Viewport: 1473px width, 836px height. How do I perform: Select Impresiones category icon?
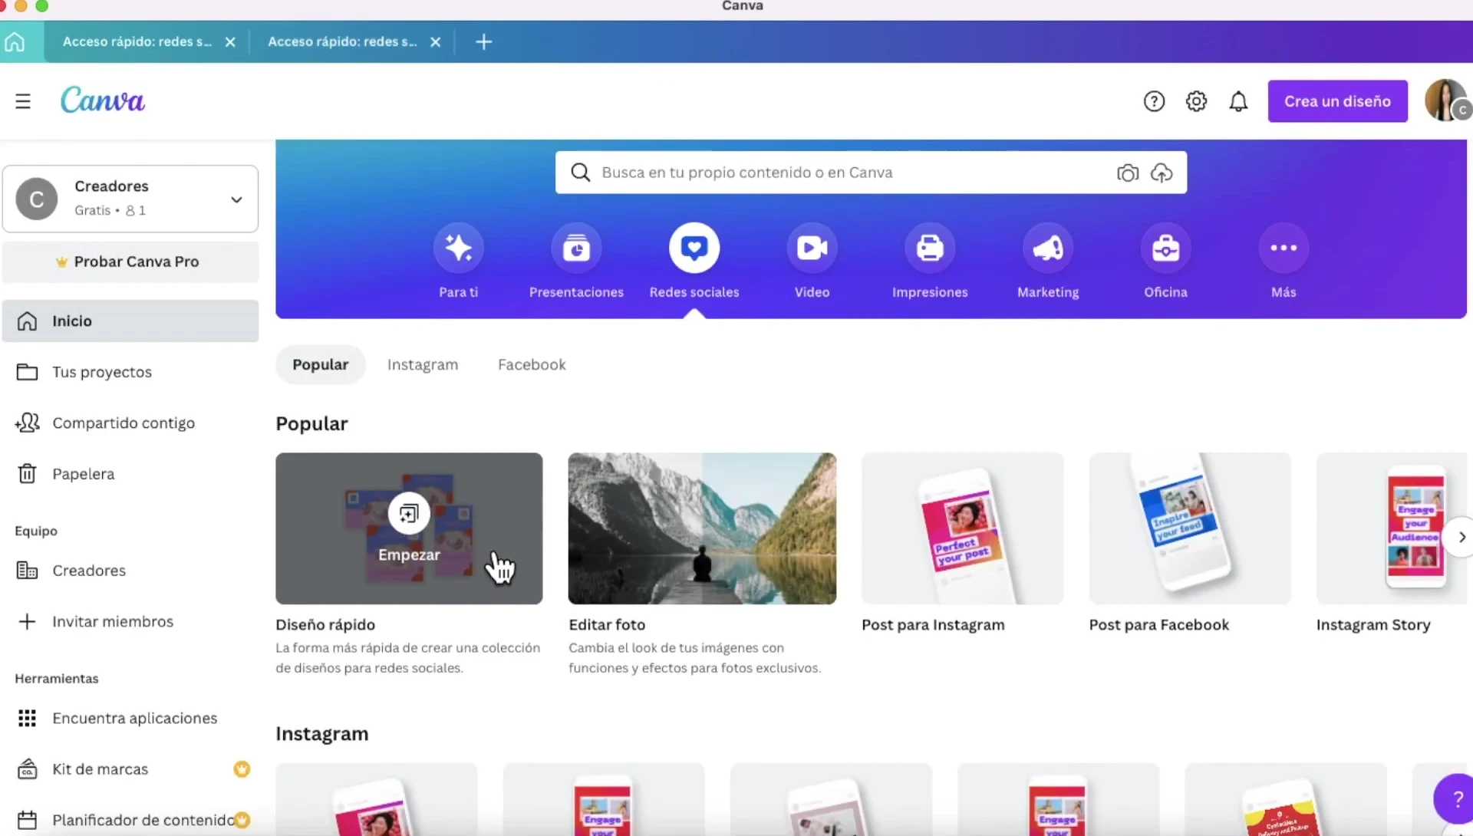(x=930, y=248)
